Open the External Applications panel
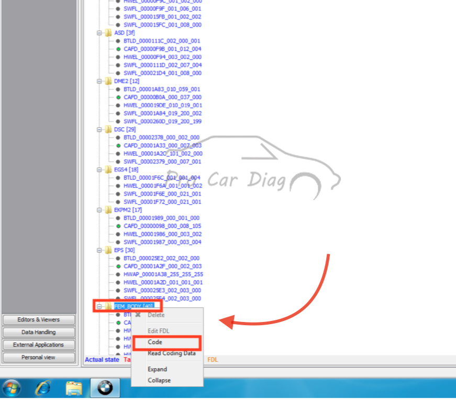The height and width of the screenshot is (400, 456). coord(38,345)
